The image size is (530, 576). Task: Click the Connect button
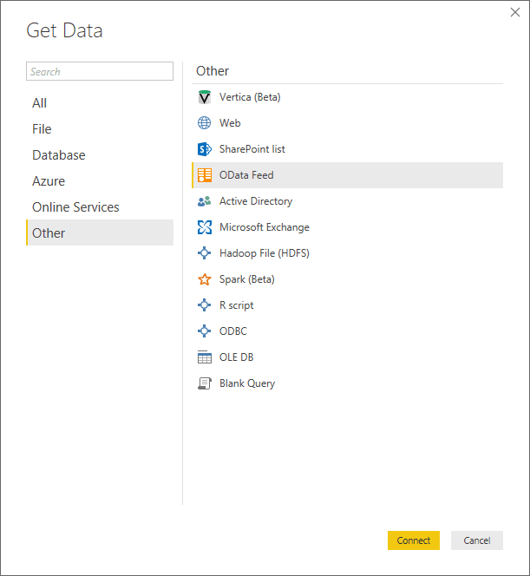pos(414,540)
